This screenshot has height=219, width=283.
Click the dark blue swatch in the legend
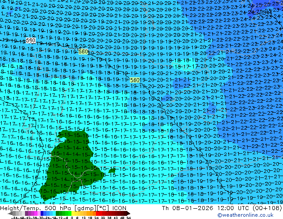42,213
